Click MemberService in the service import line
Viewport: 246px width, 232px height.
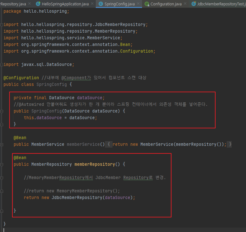(104, 38)
